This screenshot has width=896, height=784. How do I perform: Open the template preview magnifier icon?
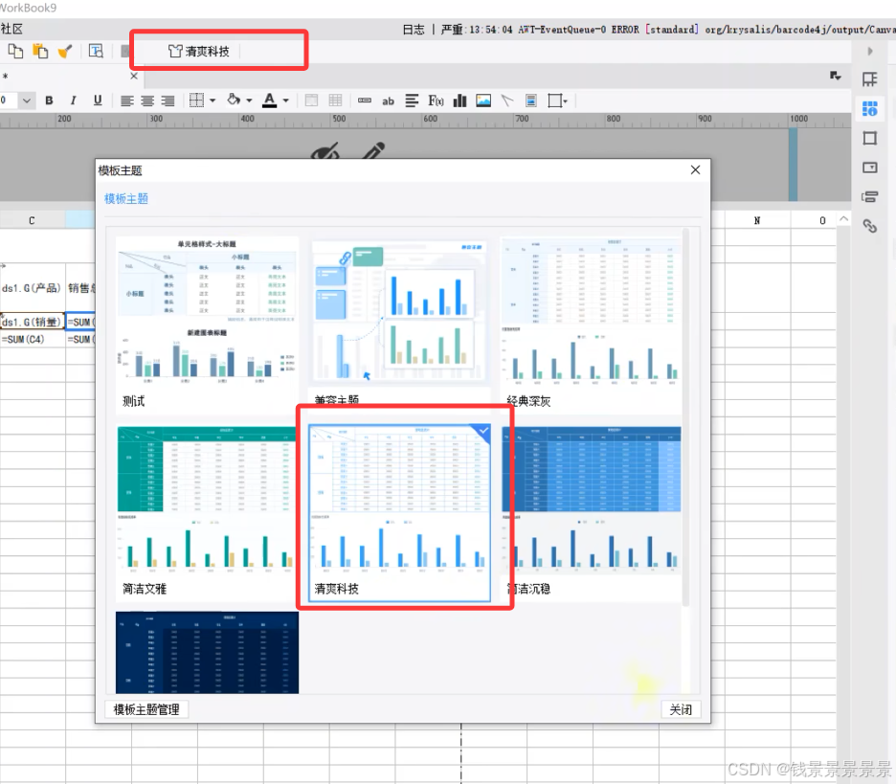point(96,52)
